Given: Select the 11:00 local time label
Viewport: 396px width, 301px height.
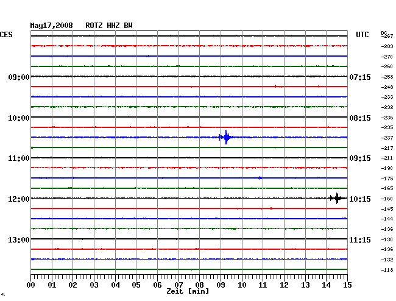Looking at the screenshot, I should [x=19, y=158].
